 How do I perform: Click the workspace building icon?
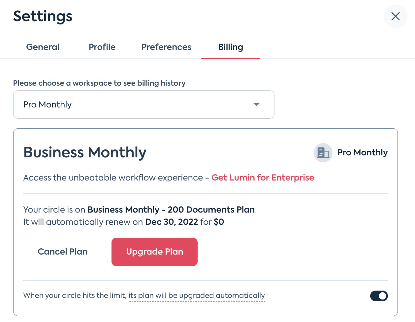click(323, 153)
